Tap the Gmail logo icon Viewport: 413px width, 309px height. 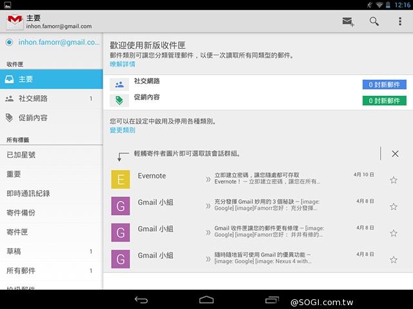(15, 21)
